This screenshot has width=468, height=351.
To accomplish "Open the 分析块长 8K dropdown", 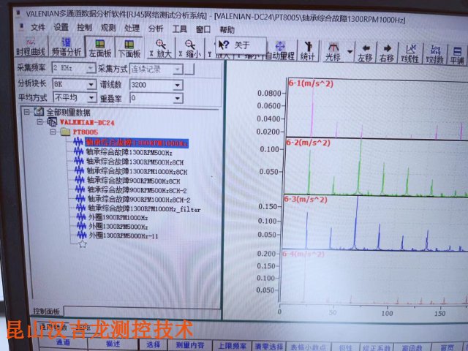I will click(x=88, y=85).
